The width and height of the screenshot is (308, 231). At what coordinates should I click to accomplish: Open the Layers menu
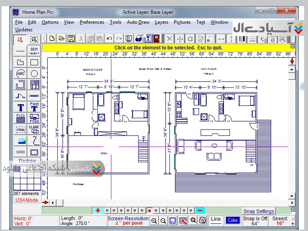pos(161,22)
